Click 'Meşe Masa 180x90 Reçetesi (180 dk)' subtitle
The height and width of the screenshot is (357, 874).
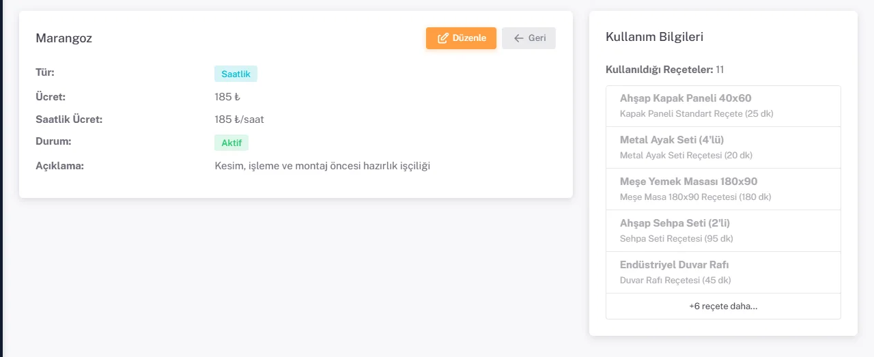(695, 197)
